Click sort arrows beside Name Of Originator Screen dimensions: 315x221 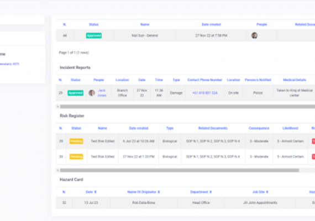click(159, 192)
